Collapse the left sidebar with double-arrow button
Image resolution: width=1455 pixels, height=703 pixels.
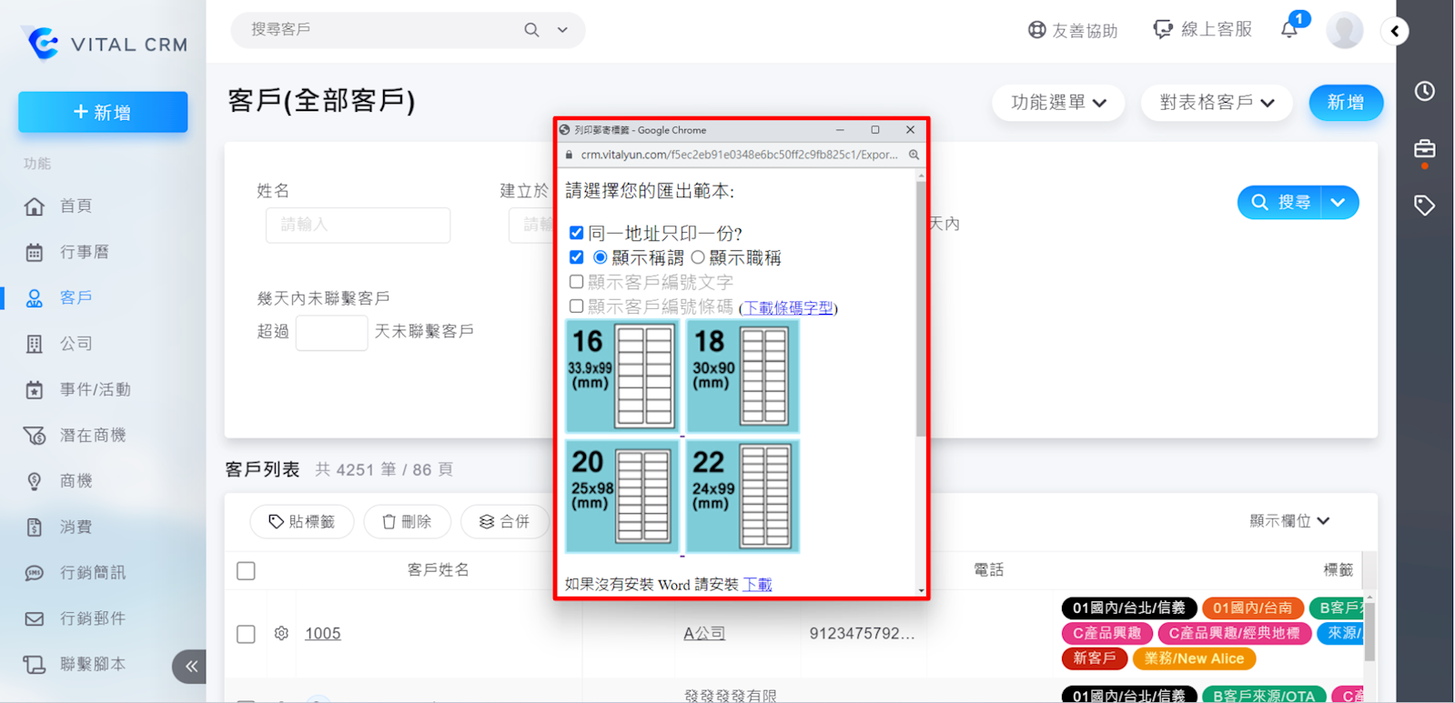(190, 667)
